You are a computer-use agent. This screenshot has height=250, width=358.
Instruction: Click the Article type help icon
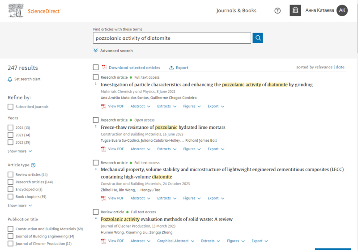(x=33, y=165)
